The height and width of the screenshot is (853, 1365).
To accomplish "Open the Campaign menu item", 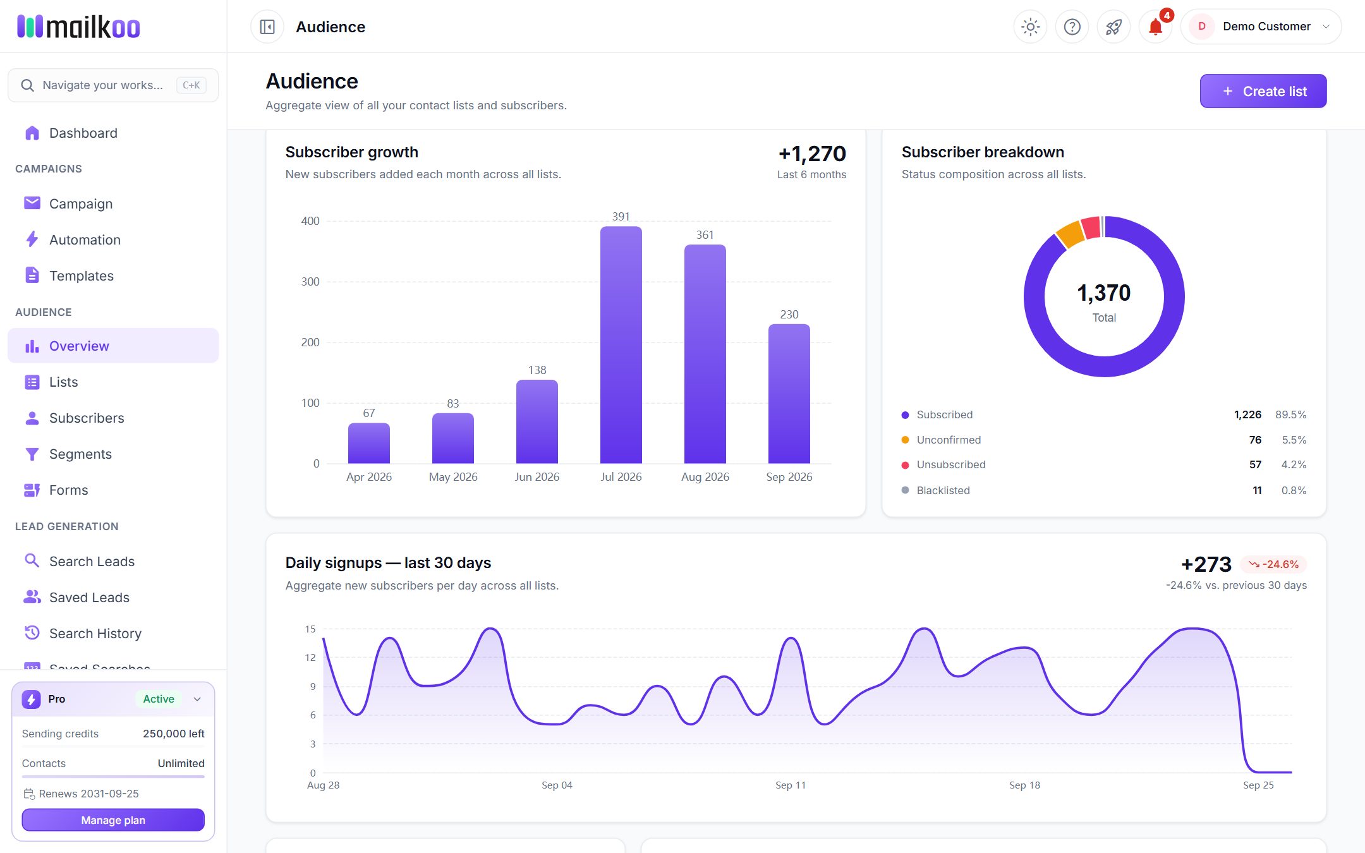I will point(113,203).
